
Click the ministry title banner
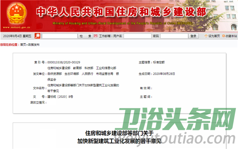[121, 12]
